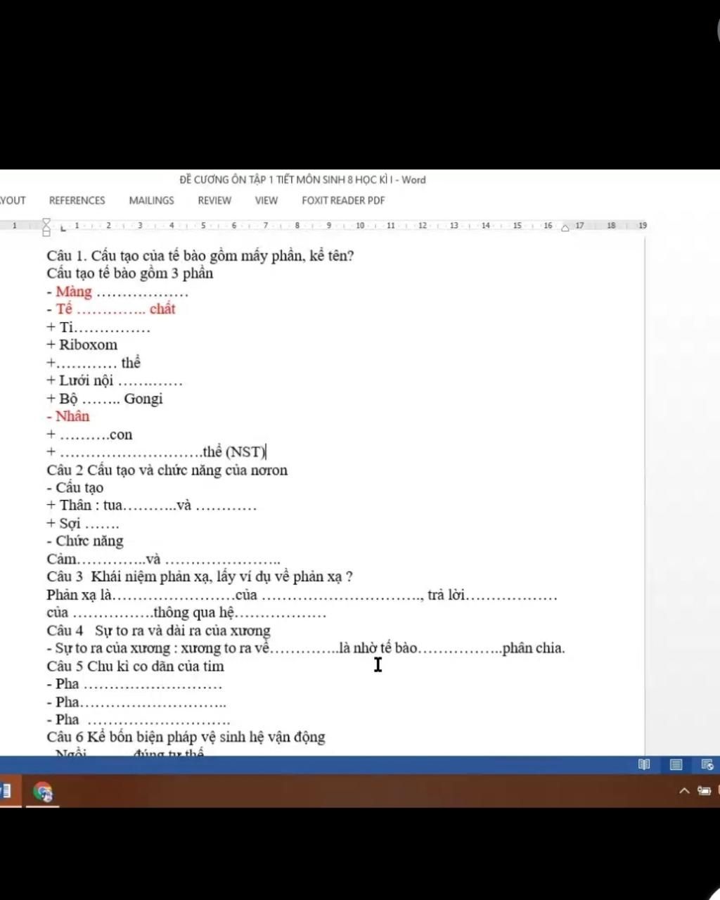Switch to Web Layout view icon
The width and height of the screenshot is (720, 900).
(x=707, y=764)
